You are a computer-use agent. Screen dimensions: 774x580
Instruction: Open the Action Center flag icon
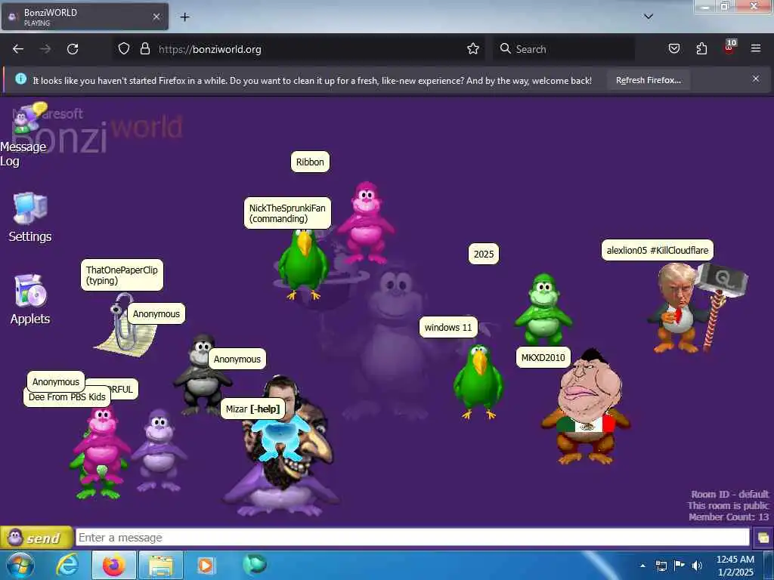680,565
